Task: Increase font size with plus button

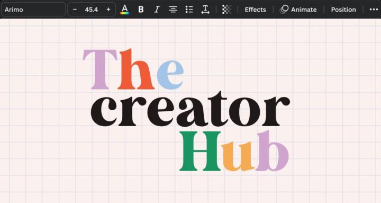Action: pos(108,10)
